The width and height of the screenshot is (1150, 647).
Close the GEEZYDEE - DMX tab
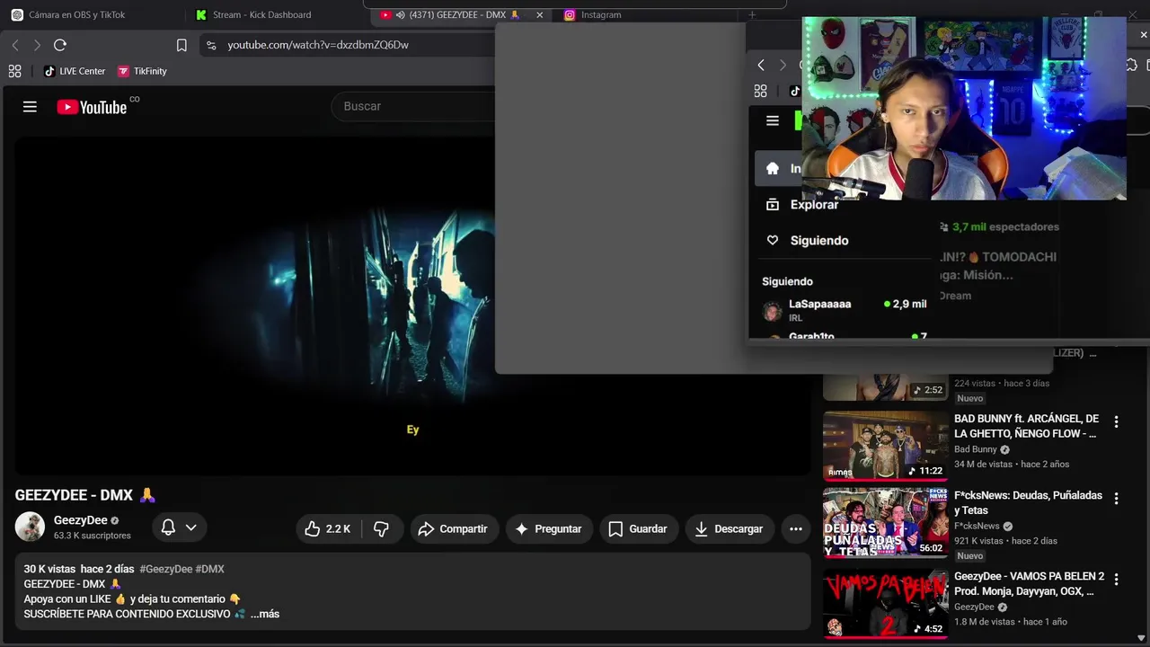click(x=540, y=14)
